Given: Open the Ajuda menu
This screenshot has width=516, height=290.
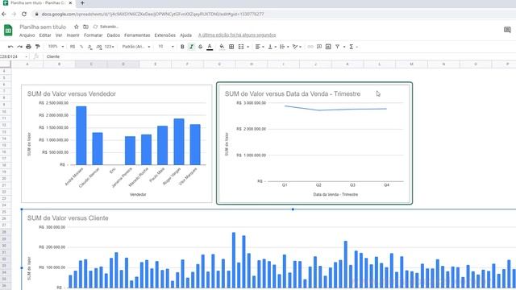Looking at the screenshot, I should tap(185, 35).
